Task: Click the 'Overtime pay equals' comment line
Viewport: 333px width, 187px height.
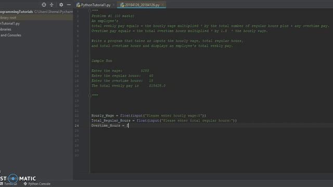Action: pyautogui.click(x=180, y=31)
